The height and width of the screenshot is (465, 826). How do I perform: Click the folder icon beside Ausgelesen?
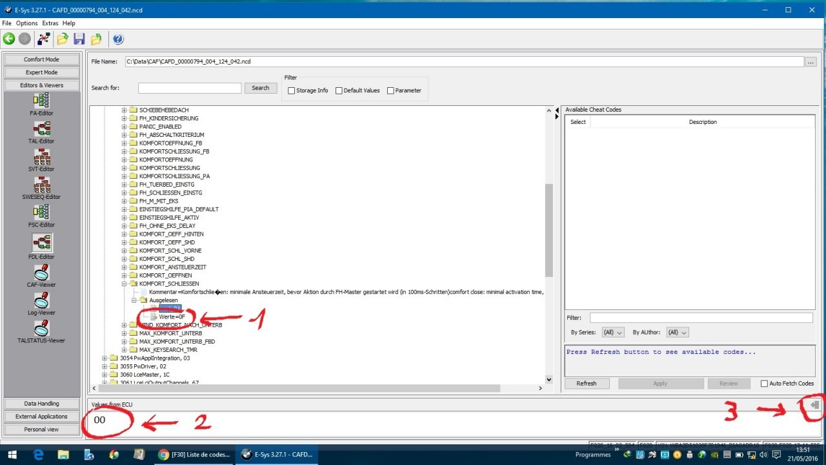point(143,300)
